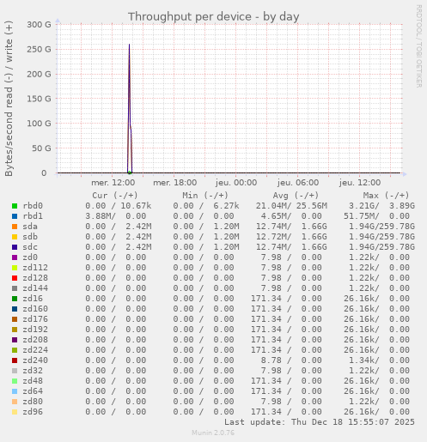Click the zd48 light green legend swatch
427x442 pixels.
click(15, 381)
